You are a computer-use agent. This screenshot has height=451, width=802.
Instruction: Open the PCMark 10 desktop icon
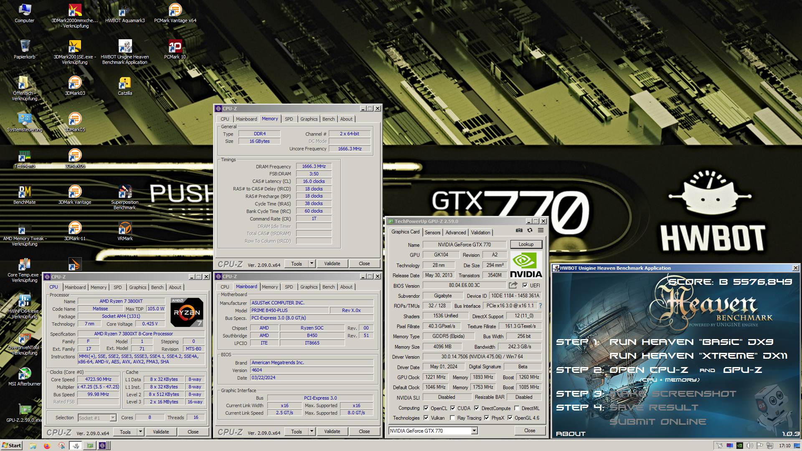pyautogui.click(x=175, y=50)
